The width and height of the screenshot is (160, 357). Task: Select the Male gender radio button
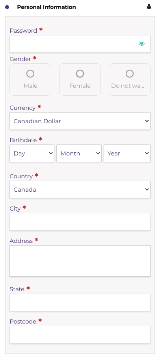pyautogui.click(x=30, y=74)
